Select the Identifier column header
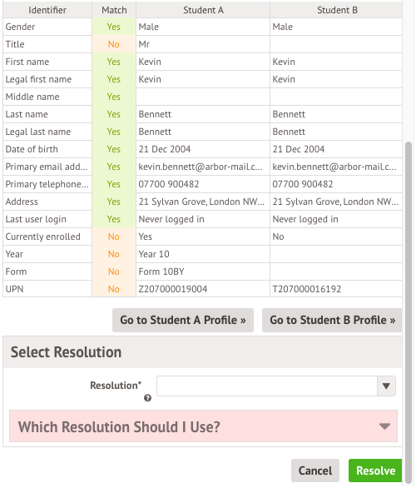Viewport: 416px width, 488px height. click(x=47, y=10)
